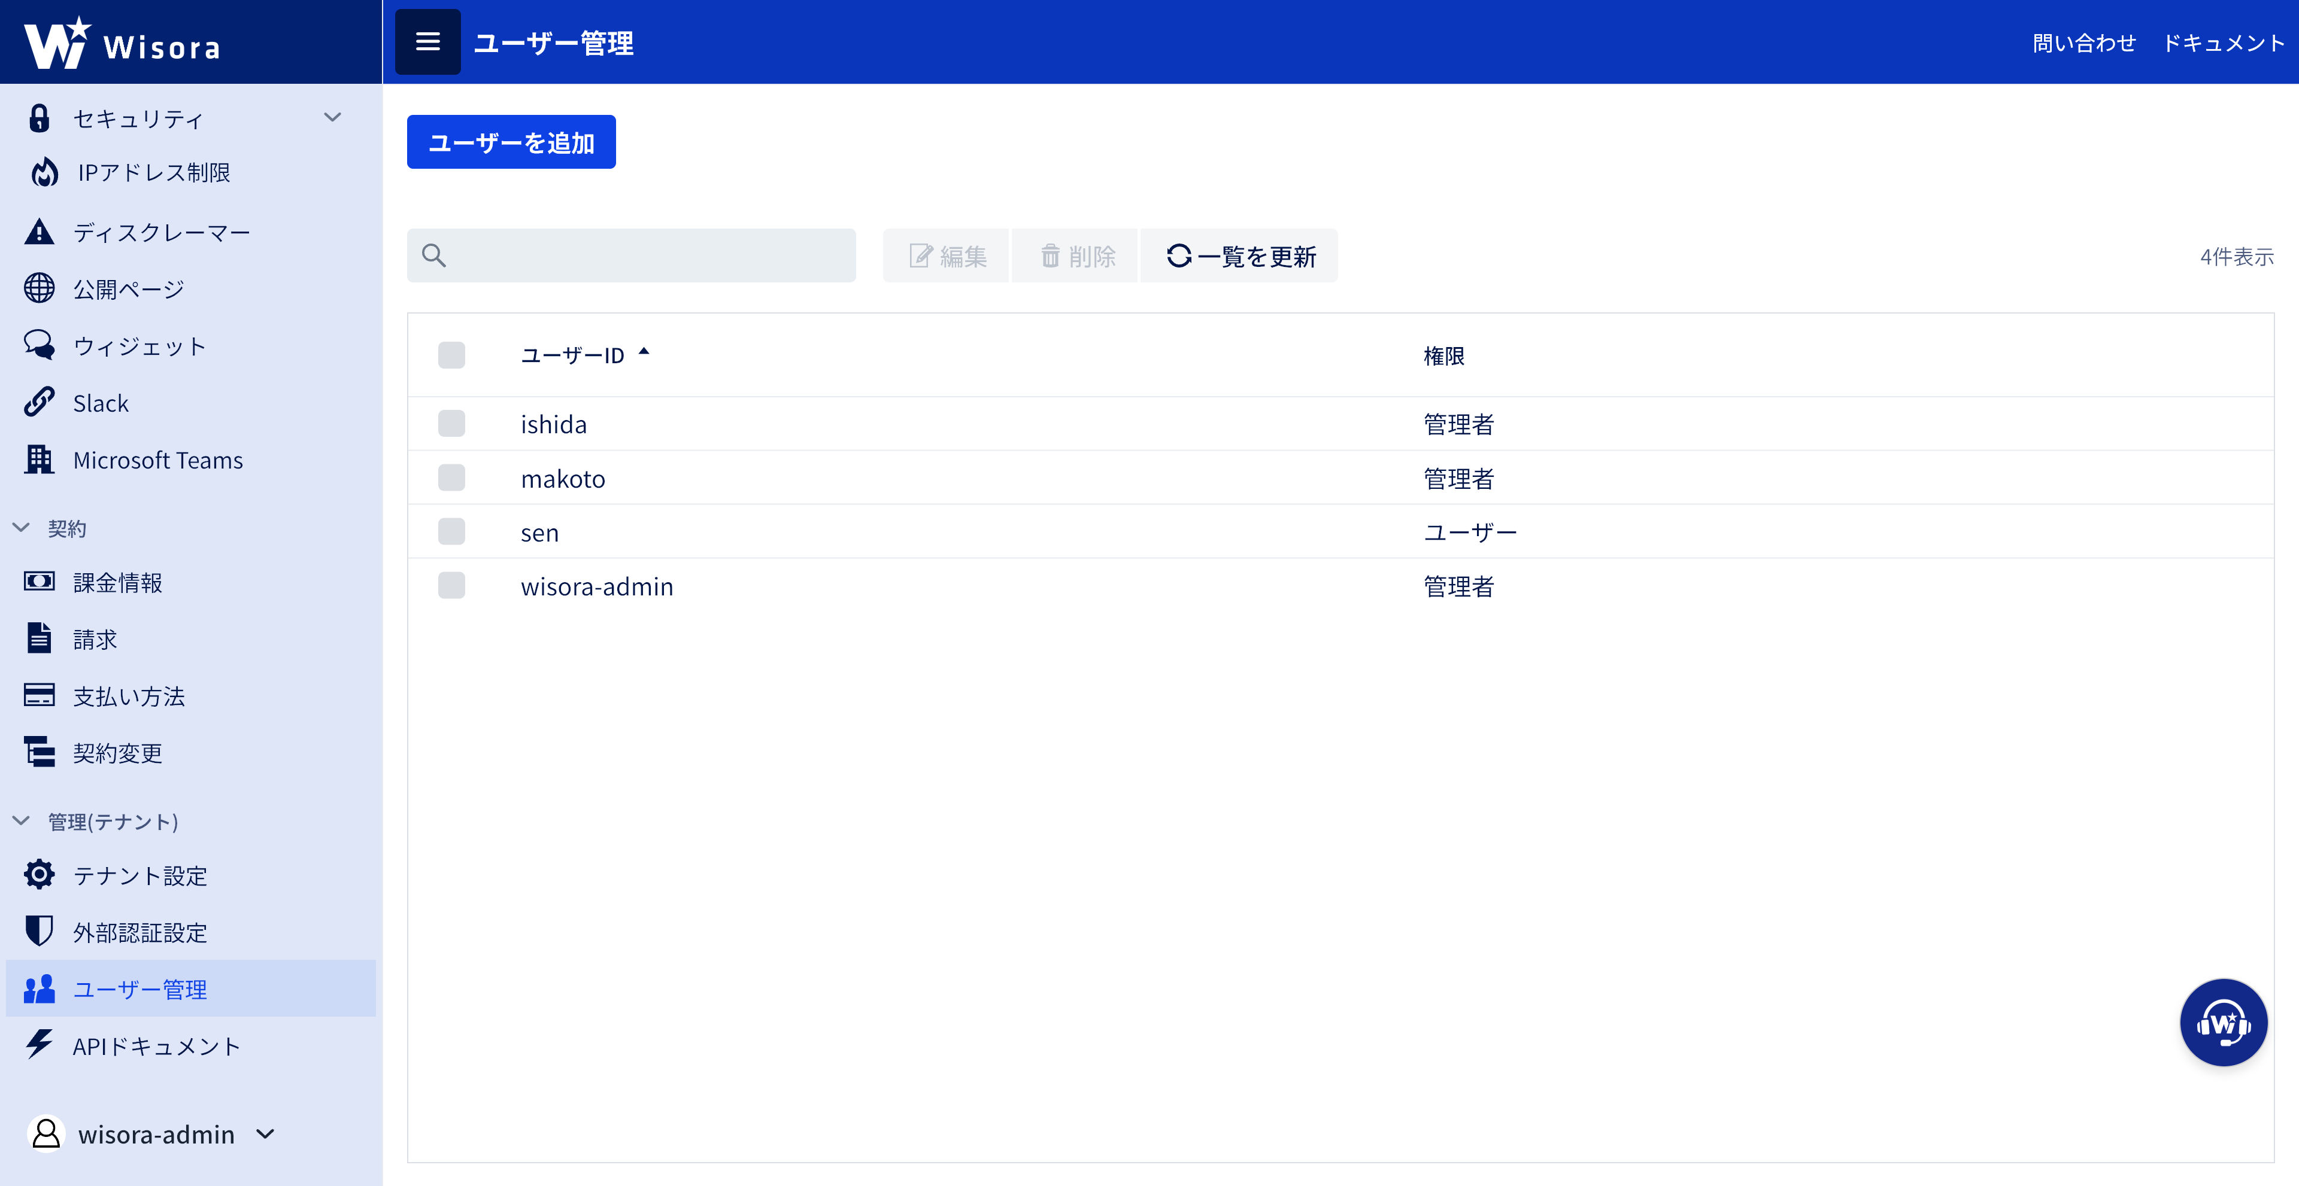Open Microsoft Teams settings in sidebar
This screenshot has height=1186, width=2299.
click(157, 460)
